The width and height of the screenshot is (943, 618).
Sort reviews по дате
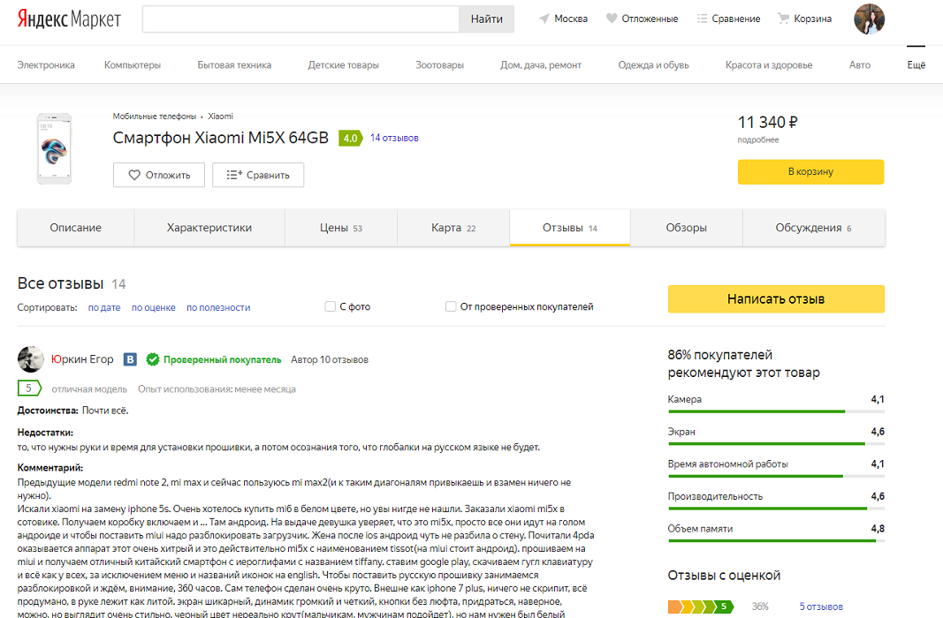104,307
